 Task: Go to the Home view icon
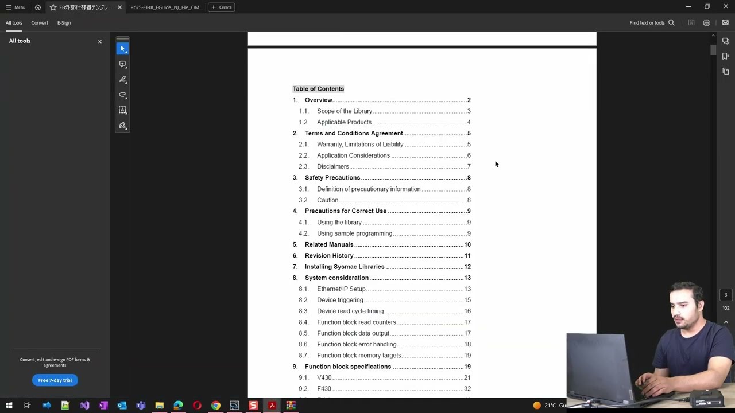[38, 7]
